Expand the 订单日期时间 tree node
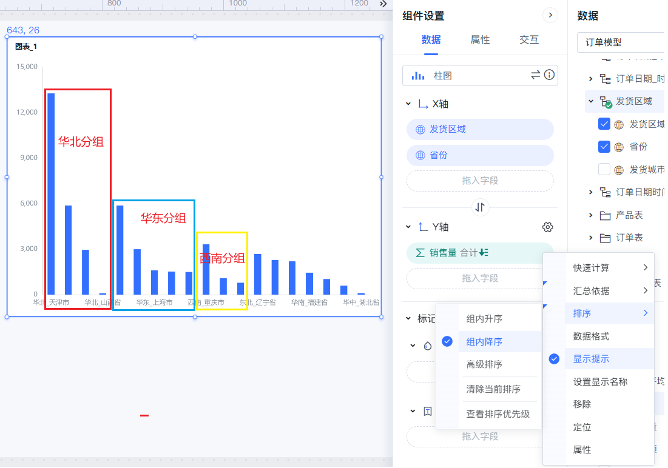 [x=590, y=193]
